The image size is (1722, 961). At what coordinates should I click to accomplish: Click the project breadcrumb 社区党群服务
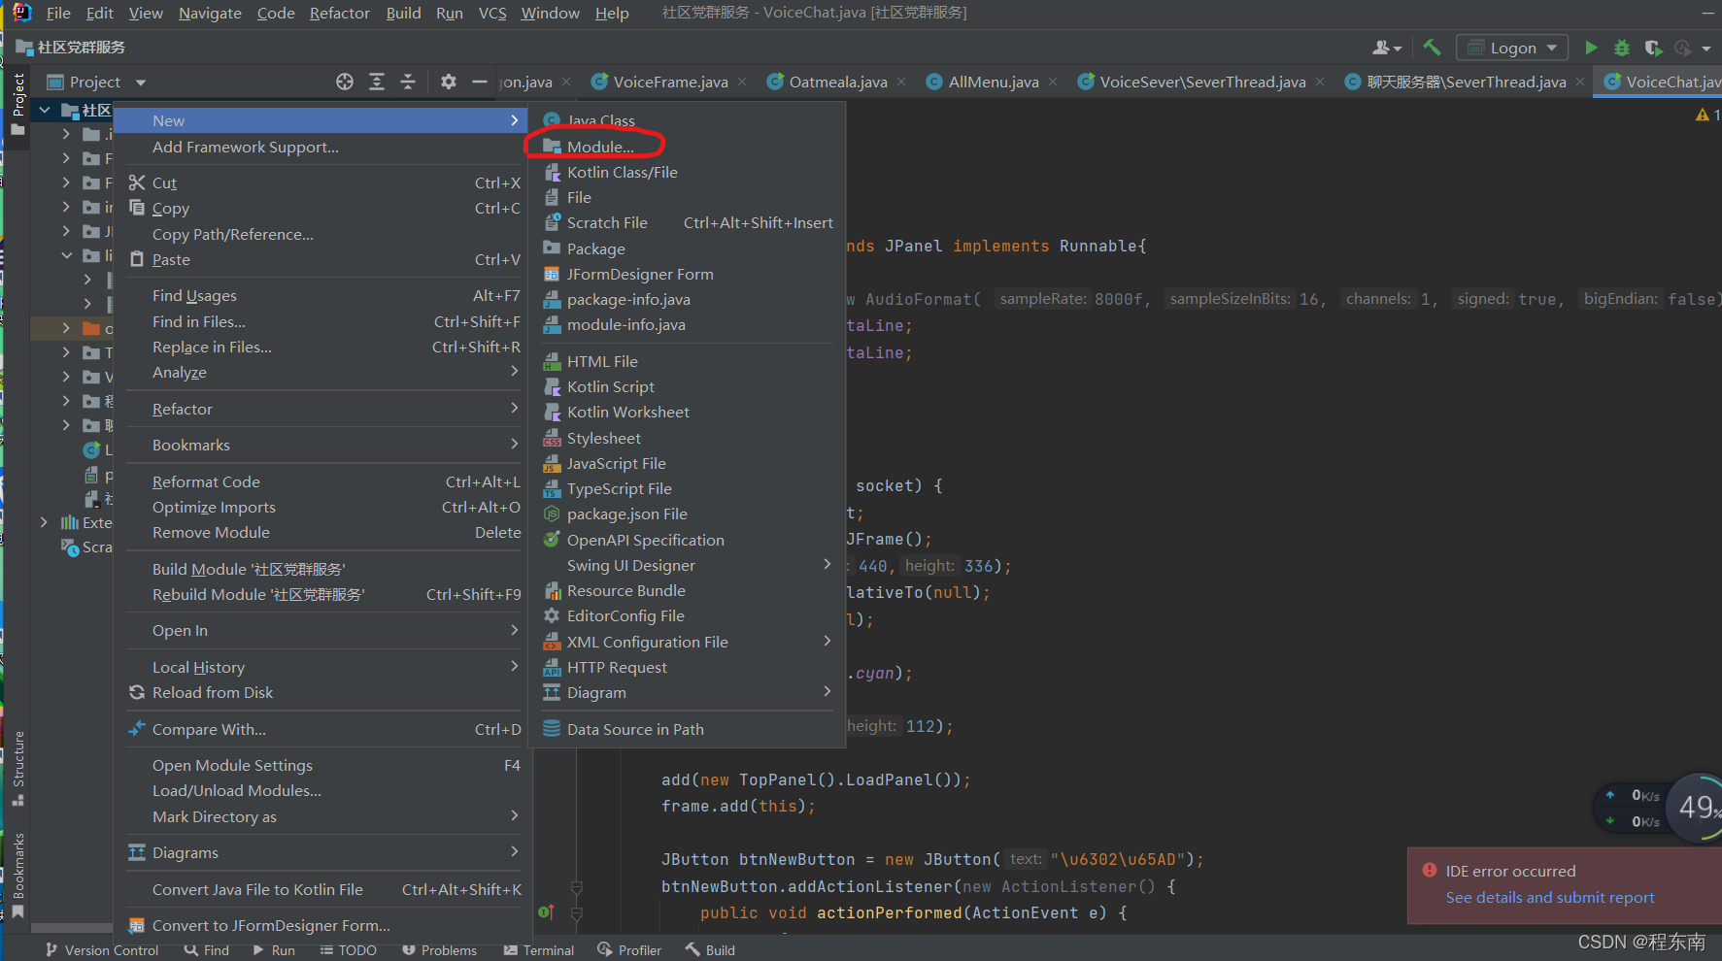point(71,48)
